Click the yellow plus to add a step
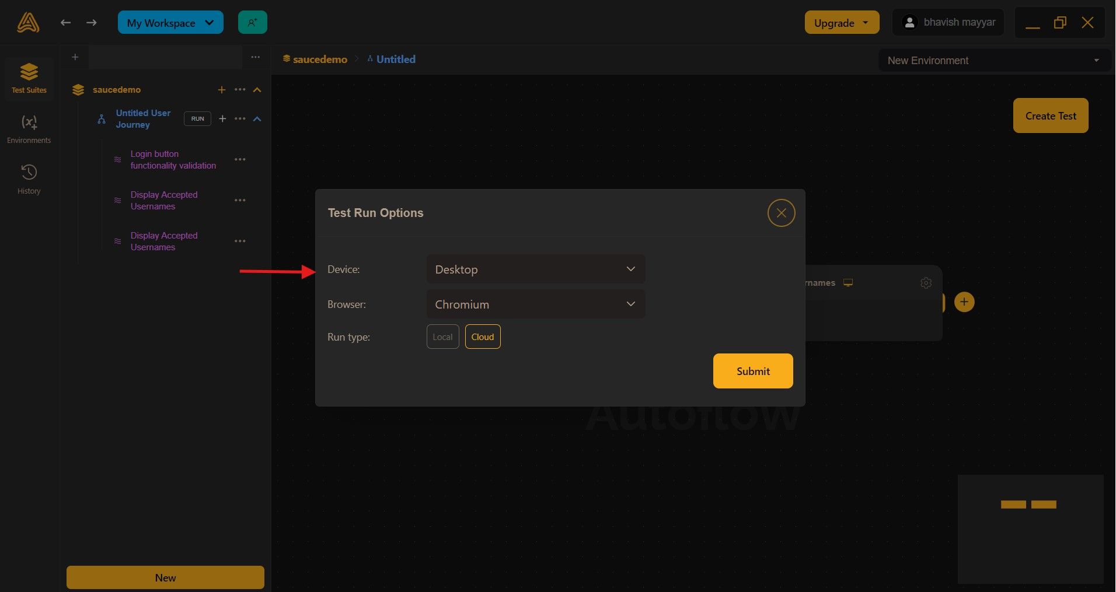1116x592 pixels. [964, 302]
